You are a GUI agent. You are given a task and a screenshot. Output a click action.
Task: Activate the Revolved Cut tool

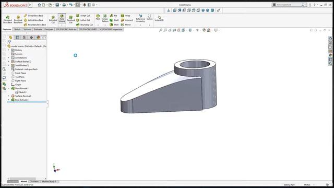(x=71, y=19)
